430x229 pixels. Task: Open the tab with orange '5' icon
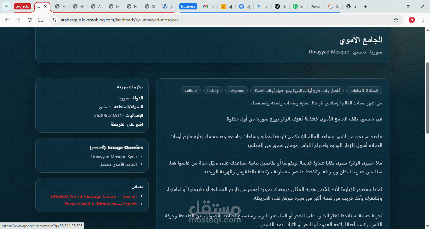226,6
